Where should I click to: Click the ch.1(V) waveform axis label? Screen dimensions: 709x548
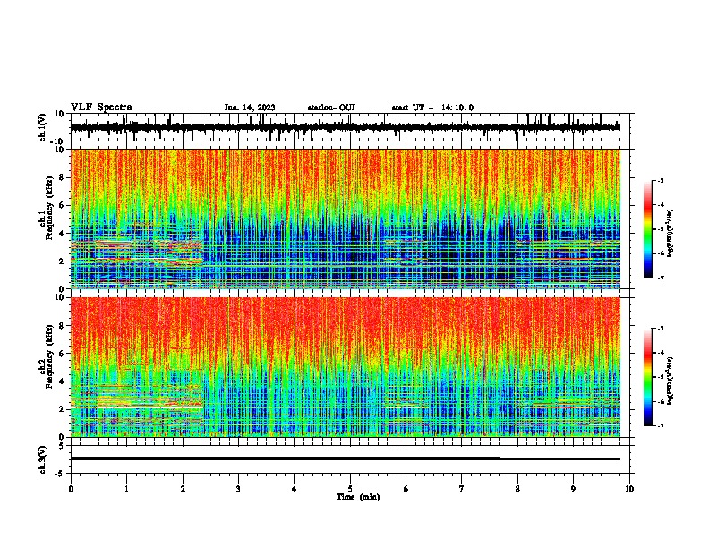pyautogui.click(x=43, y=127)
